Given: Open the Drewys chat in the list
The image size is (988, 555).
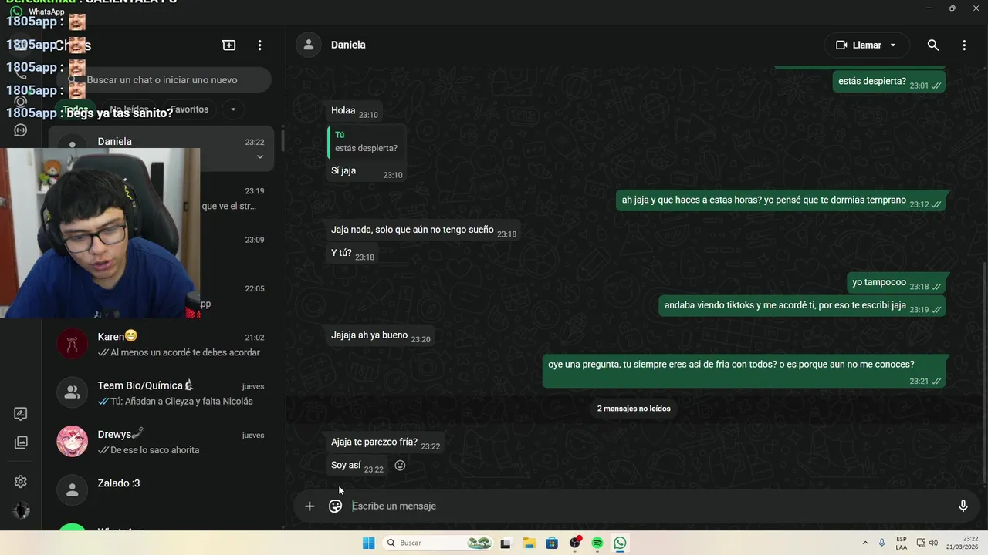Looking at the screenshot, I should pos(161,442).
